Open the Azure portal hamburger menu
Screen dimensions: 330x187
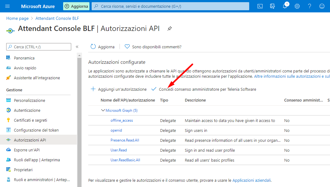click(x=7, y=6)
